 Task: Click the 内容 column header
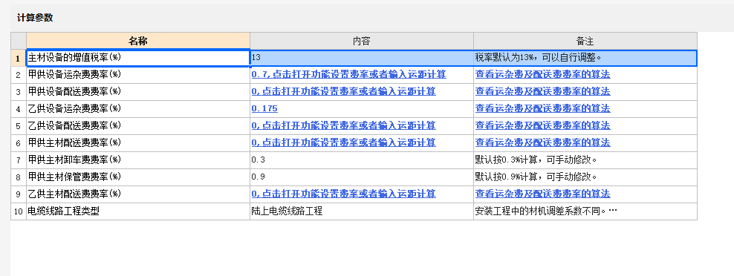click(361, 41)
